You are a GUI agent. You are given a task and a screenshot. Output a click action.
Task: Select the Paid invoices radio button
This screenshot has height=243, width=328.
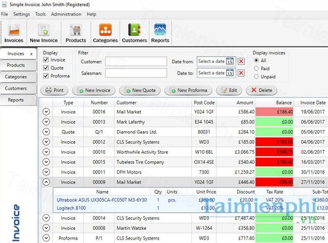pyautogui.click(x=256, y=68)
